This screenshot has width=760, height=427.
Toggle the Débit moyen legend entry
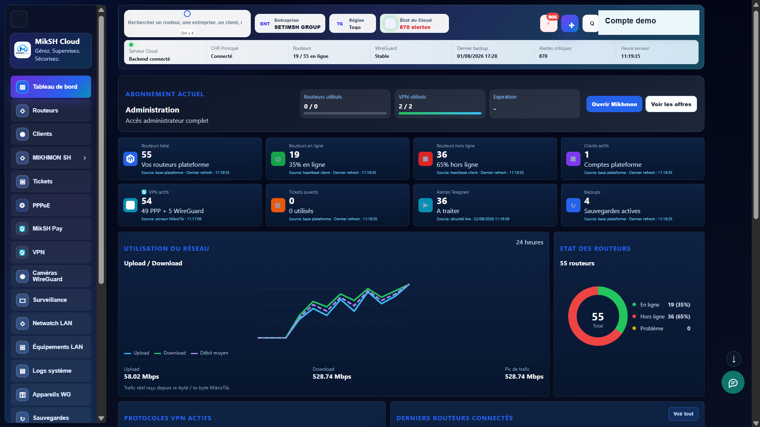coord(210,353)
